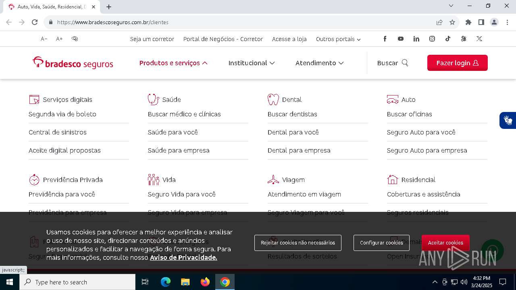The height and width of the screenshot is (290, 516).
Task: Open Firefox from taskbar
Action: pyautogui.click(x=205, y=282)
